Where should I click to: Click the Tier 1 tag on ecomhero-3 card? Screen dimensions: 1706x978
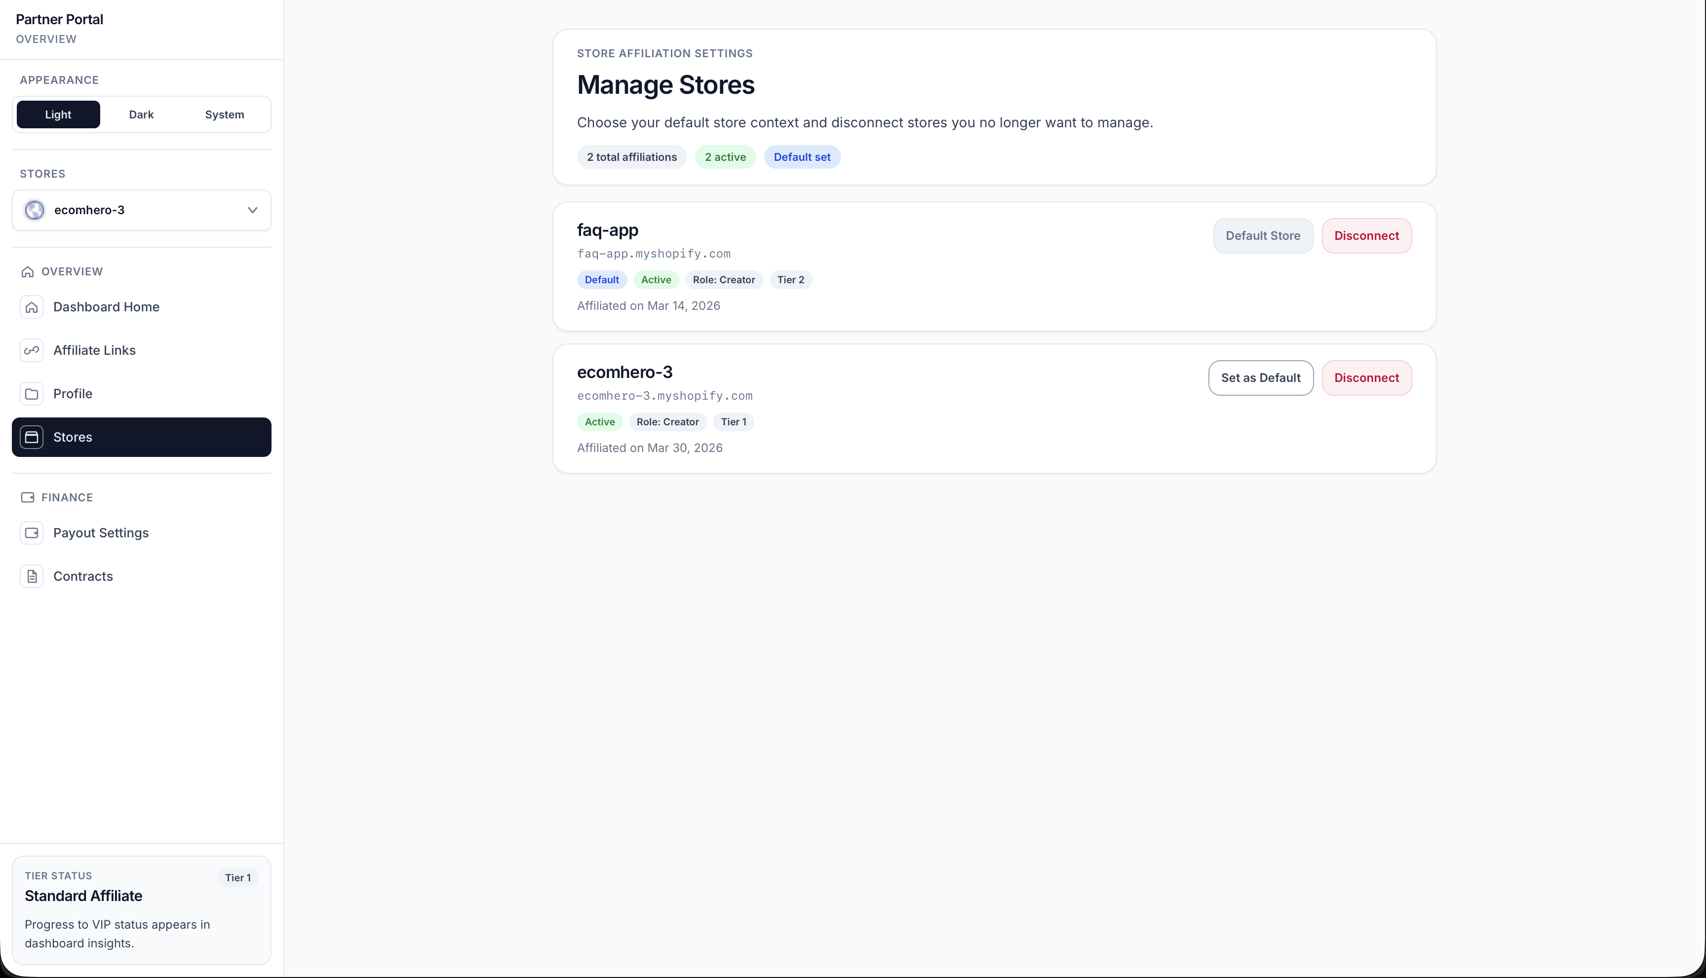(x=734, y=422)
